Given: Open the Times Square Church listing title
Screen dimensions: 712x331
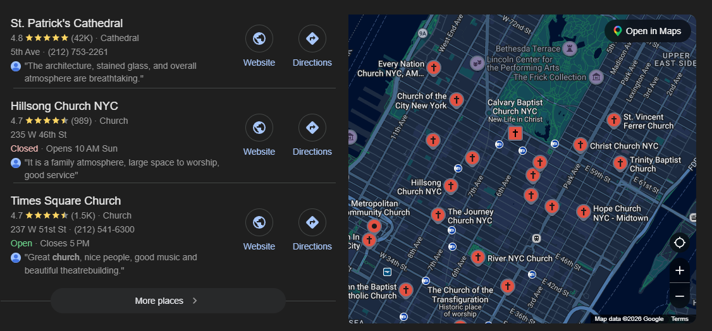Looking at the screenshot, I should coord(66,201).
